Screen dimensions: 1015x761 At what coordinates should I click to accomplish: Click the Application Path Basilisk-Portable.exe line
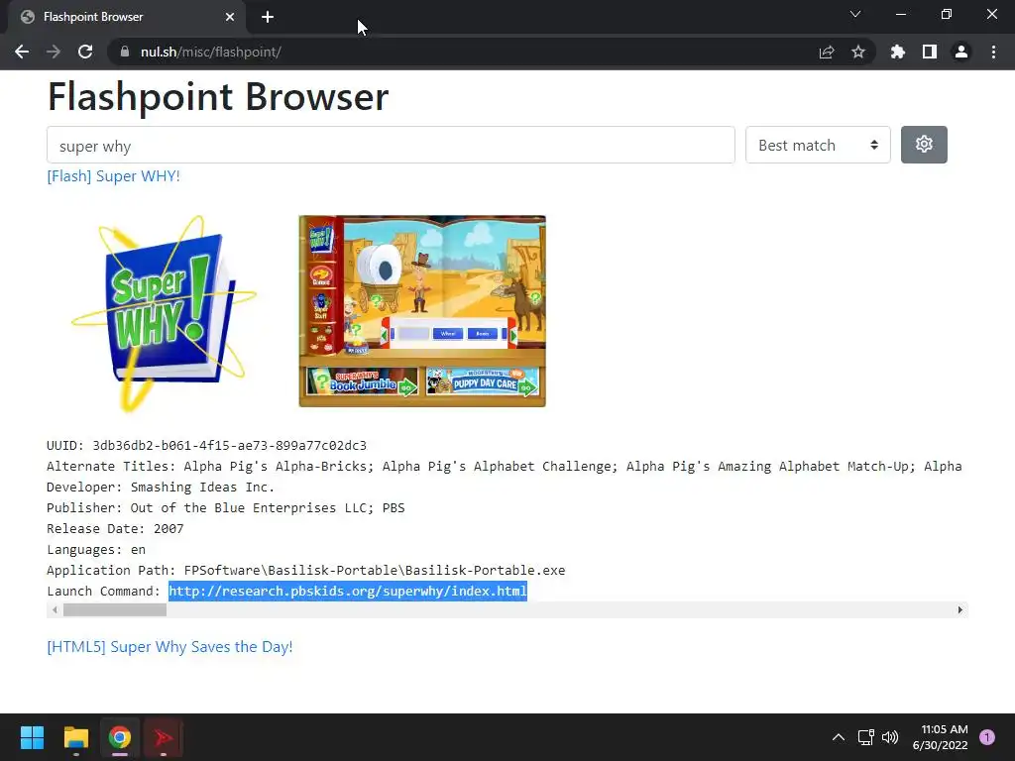[x=305, y=570]
